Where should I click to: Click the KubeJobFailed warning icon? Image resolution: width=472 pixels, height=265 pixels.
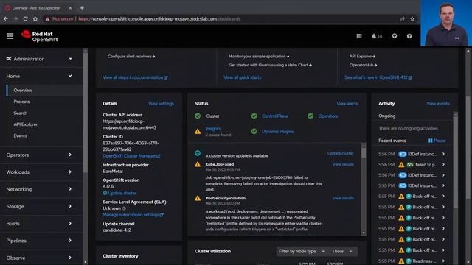pyautogui.click(x=198, y=164)
